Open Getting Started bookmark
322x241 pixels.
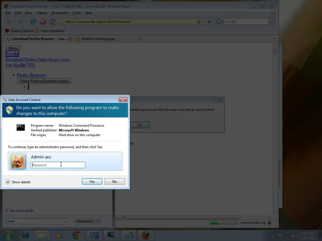pyautogui.click(x=19, y=31)
